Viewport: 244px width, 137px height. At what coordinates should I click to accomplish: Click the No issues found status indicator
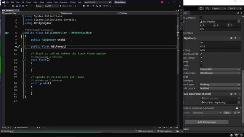pyautogui.click(x=21, y=127)
